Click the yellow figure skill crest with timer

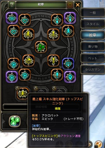tap(23, 93)
